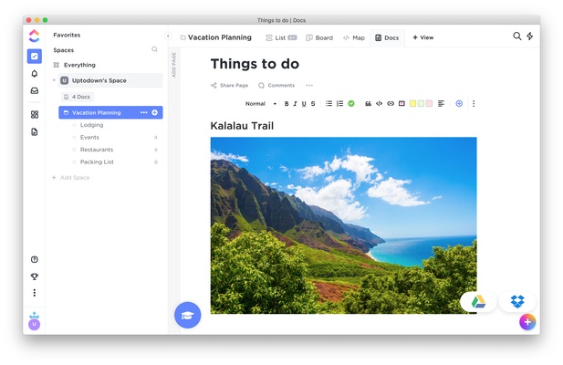Toggle bold formatting
563x365 pixels.
click(287, 104)
